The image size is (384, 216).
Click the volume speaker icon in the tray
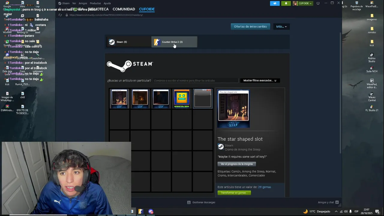coord(346,211)
